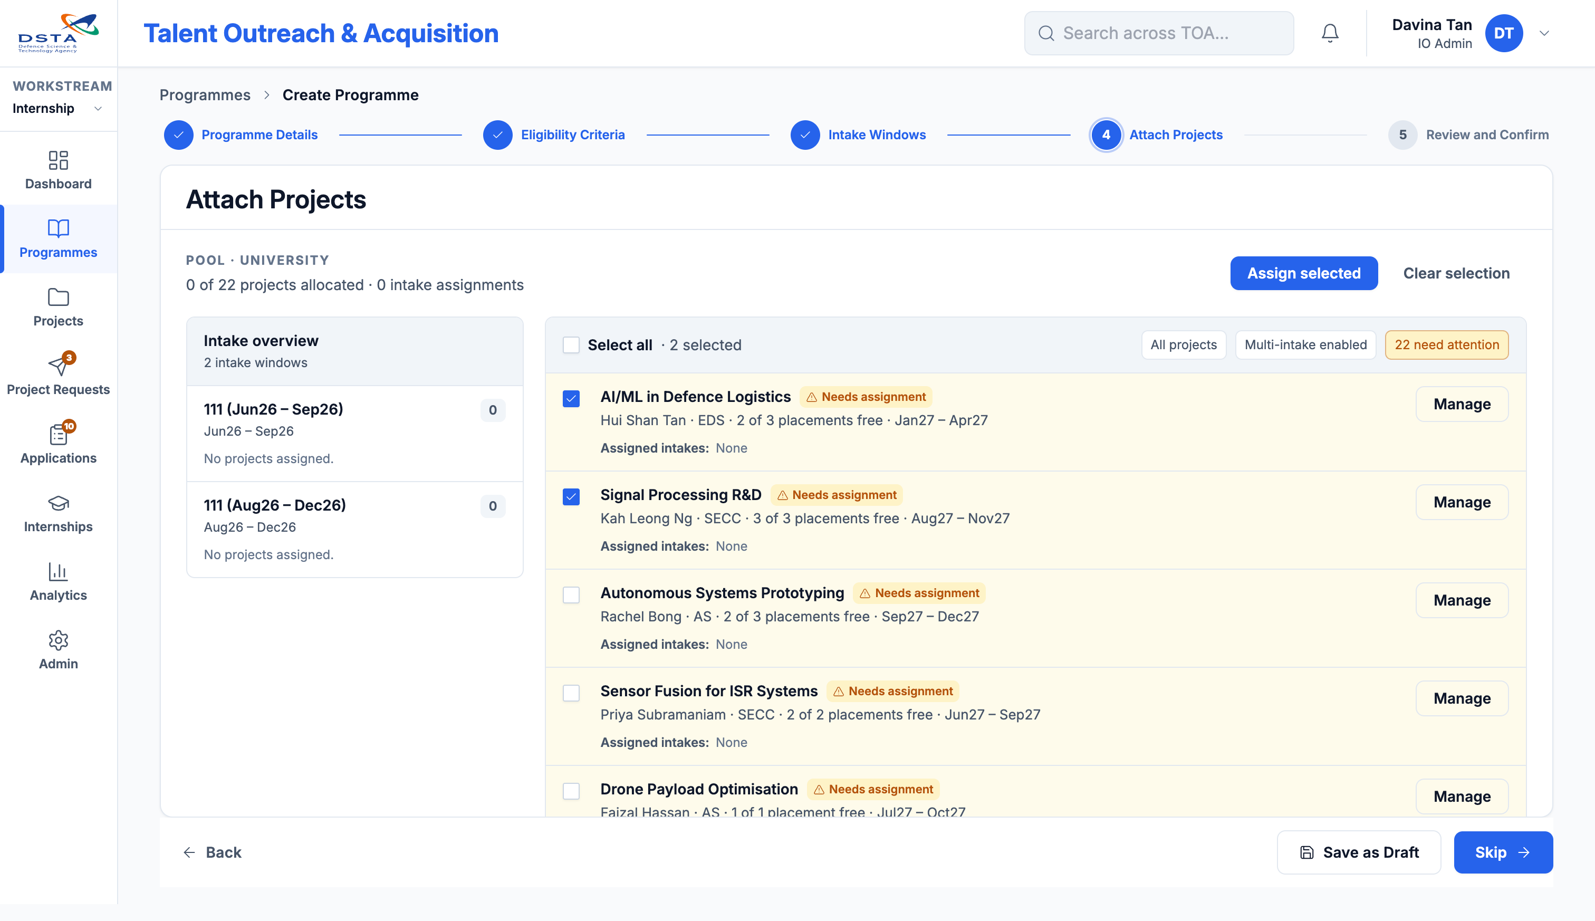The image size is (1595, 921).
Task: Click the Drone Payload Optimisation warning icon
Action: click(x=819, y=790)
